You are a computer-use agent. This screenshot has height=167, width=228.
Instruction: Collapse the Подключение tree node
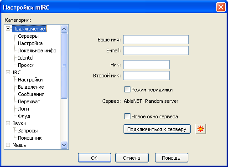[x=8, y=29]
